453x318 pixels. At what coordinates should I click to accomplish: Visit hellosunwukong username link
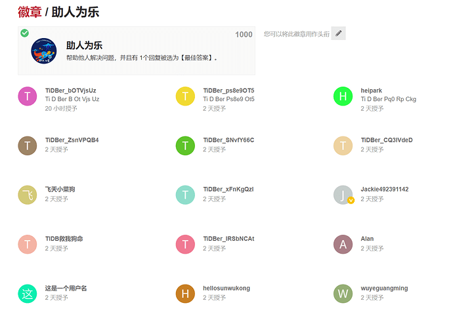pyautogui.click(x=226, y=288)
